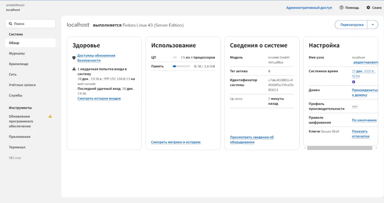Click the system identifier c7dec818061c4 value

280,85
